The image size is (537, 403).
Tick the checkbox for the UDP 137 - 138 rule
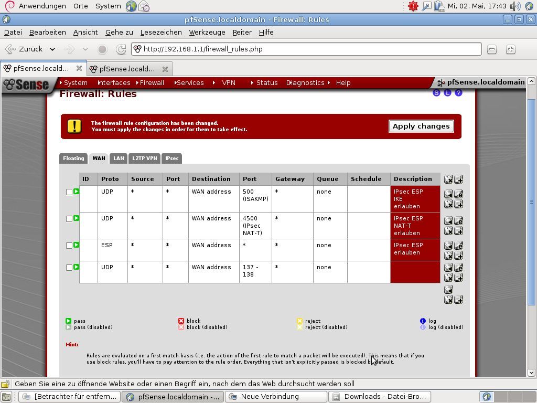[x=69, y=267]
